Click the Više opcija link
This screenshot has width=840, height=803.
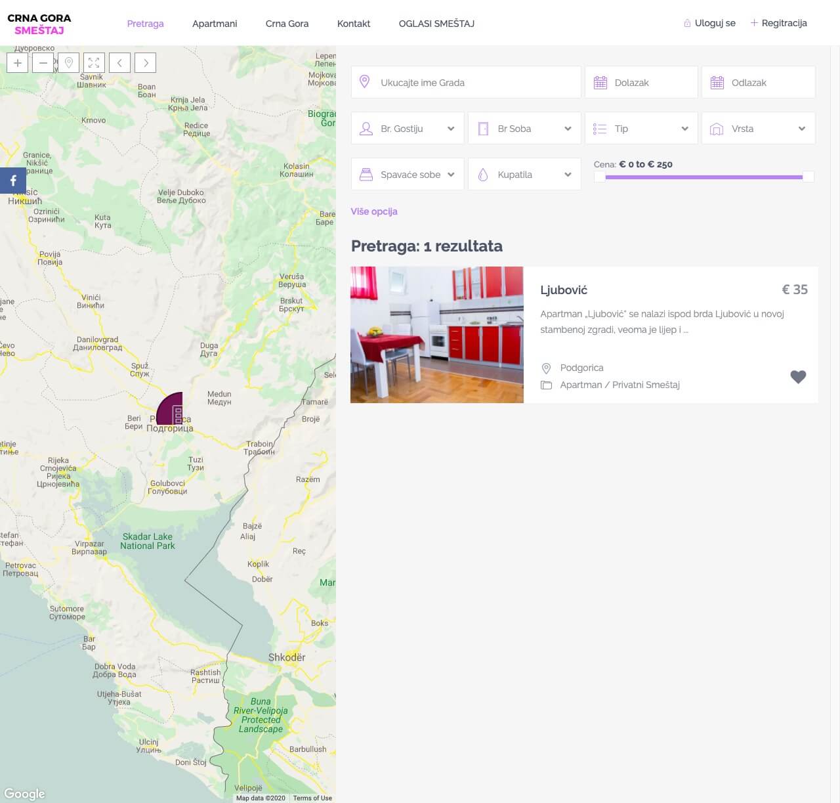pyautogui.click(x=374, y=211)
